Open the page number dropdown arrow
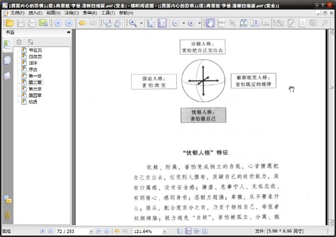This screenshot has height=237, width=336. (91, 231)
